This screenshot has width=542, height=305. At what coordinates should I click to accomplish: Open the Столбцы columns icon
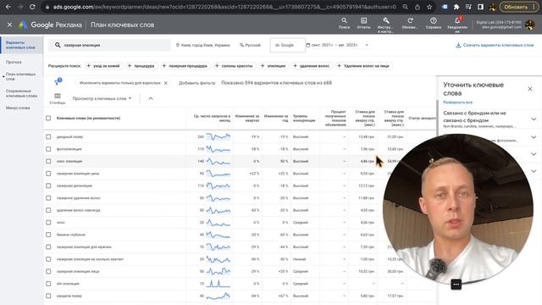click(58, 98)
